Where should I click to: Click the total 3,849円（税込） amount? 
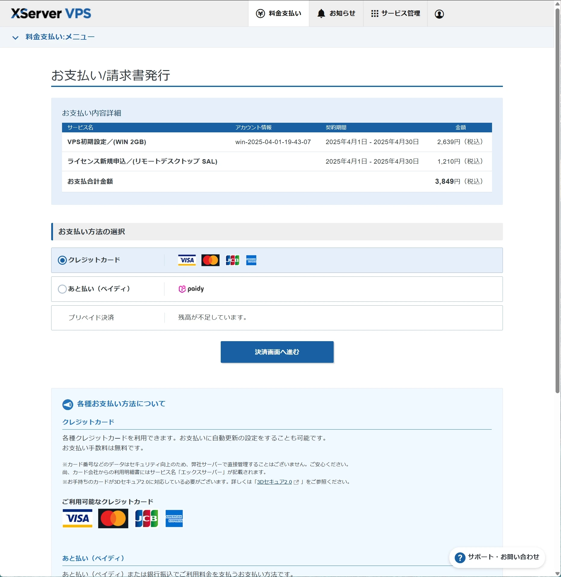459,181
